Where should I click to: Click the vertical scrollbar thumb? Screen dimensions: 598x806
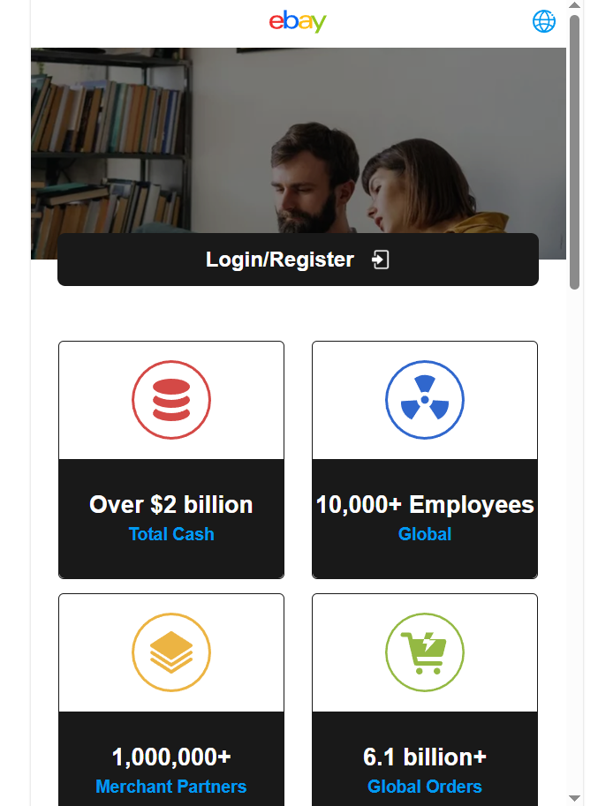click(x=574, y=152)
